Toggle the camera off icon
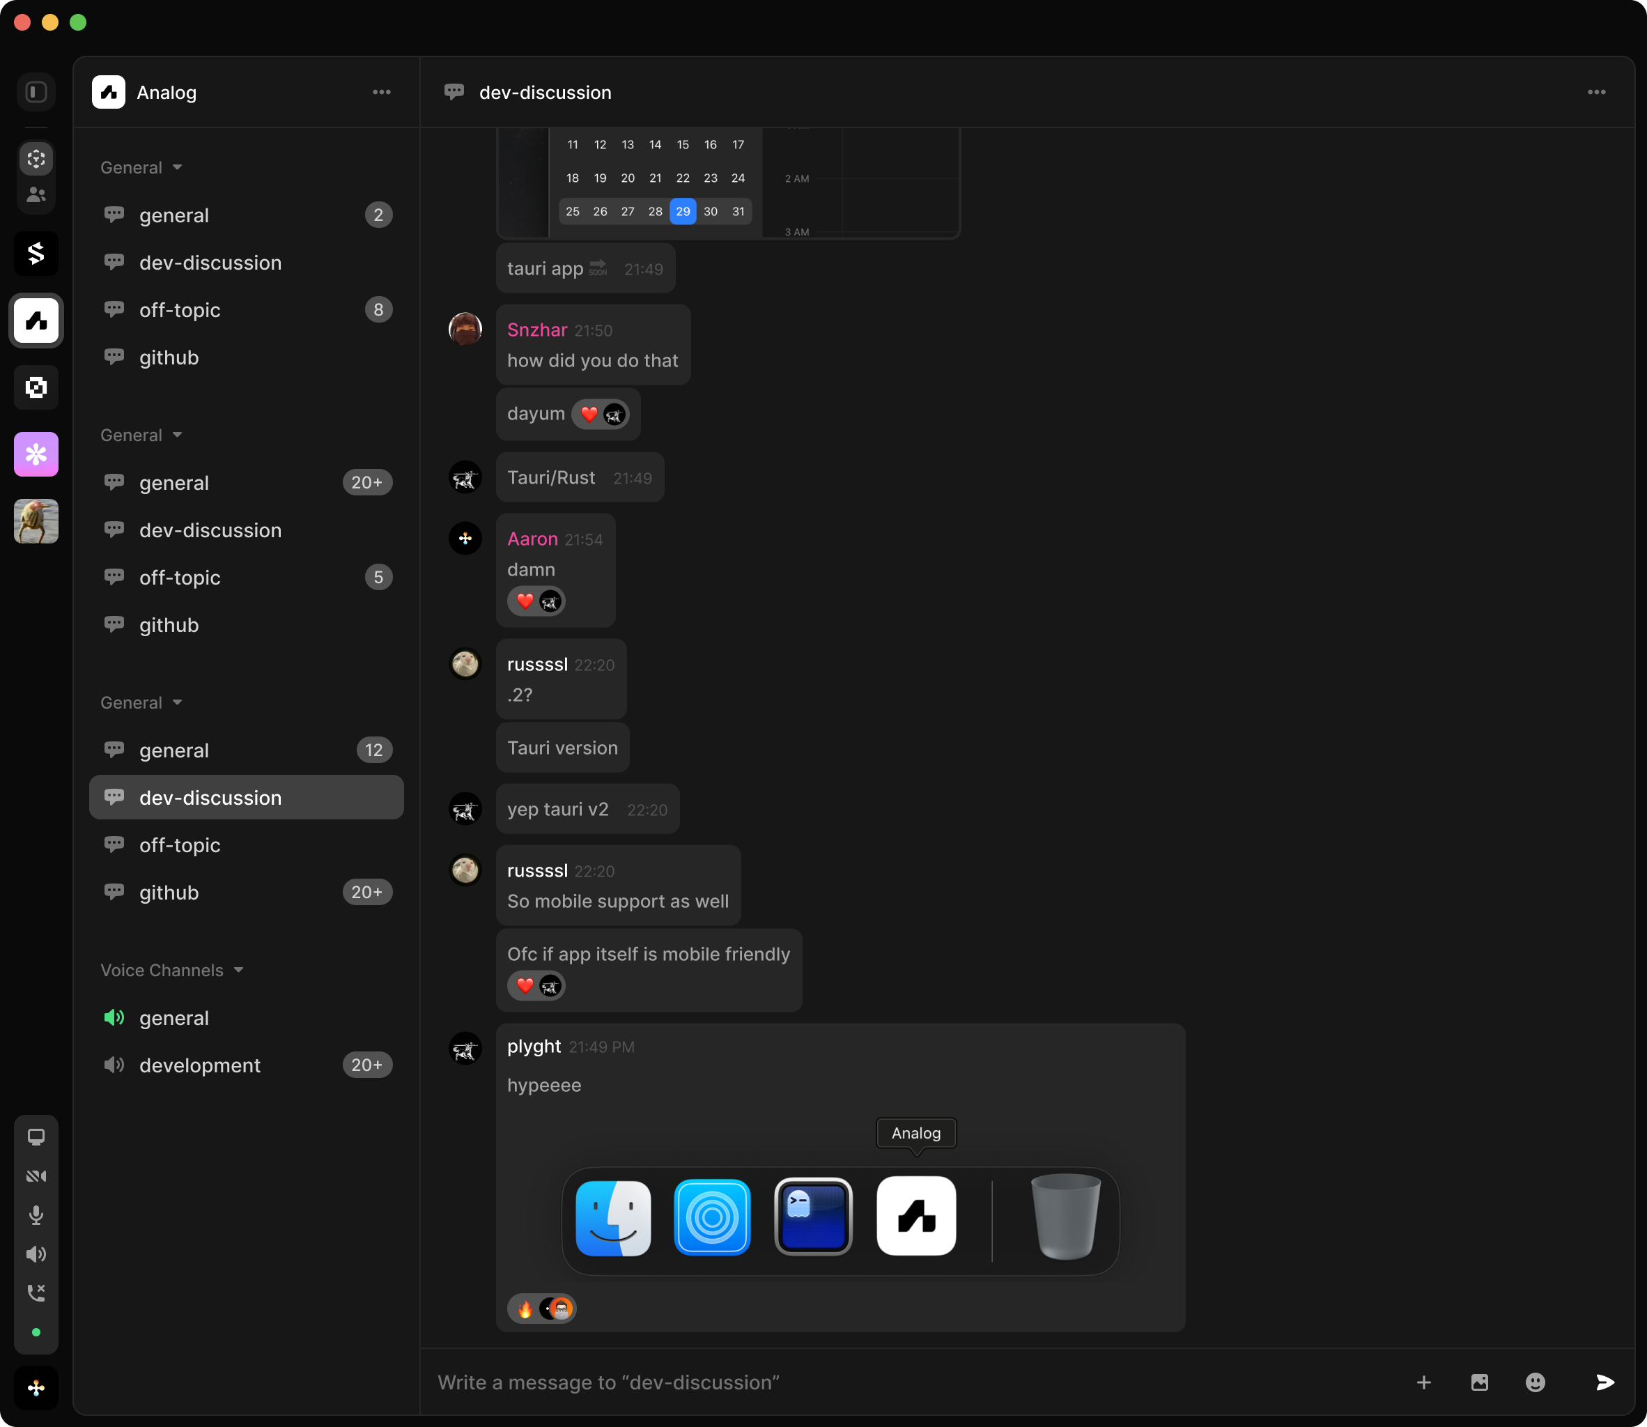Screen dimensions: 1647x1427 36,1175
